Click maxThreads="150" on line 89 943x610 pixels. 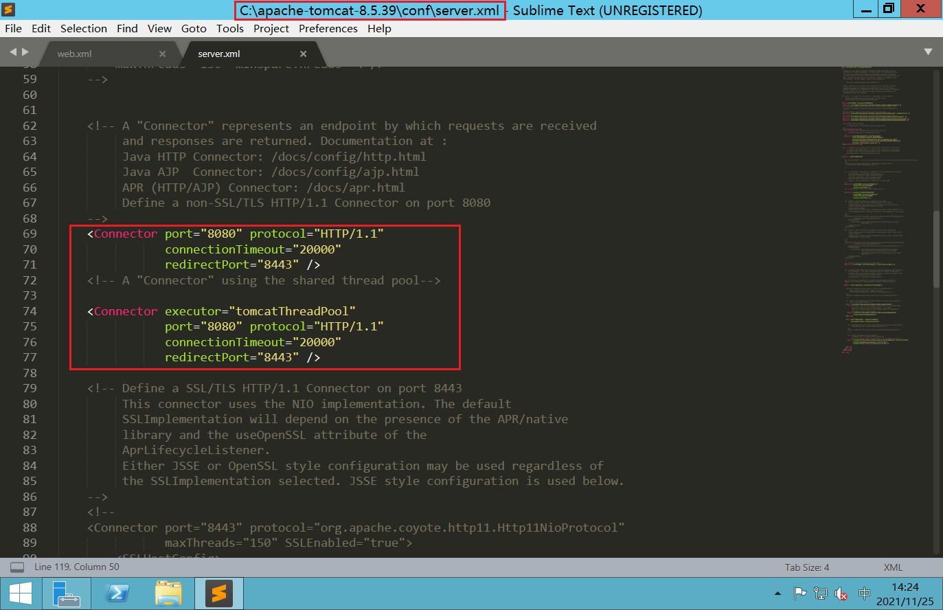[221, 543]
